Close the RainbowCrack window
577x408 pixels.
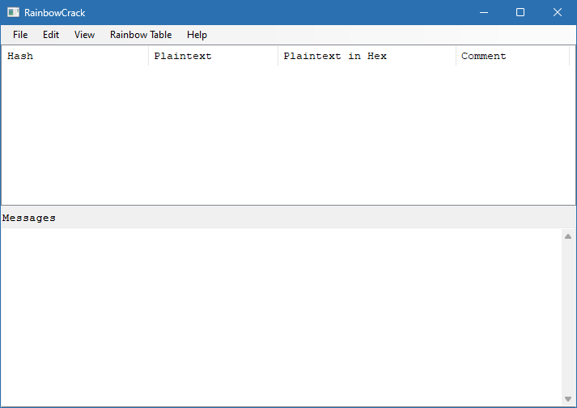tap(558, 12)
